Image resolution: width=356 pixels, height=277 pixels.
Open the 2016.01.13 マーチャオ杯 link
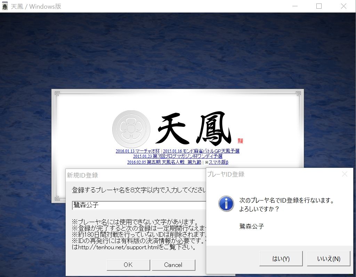138,151
